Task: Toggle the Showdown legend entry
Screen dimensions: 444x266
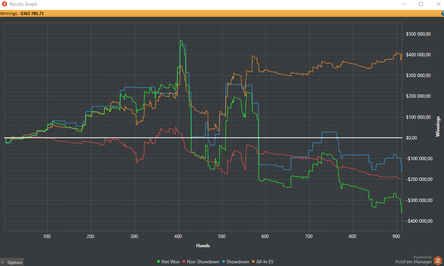Action: [x=235, y=262]
